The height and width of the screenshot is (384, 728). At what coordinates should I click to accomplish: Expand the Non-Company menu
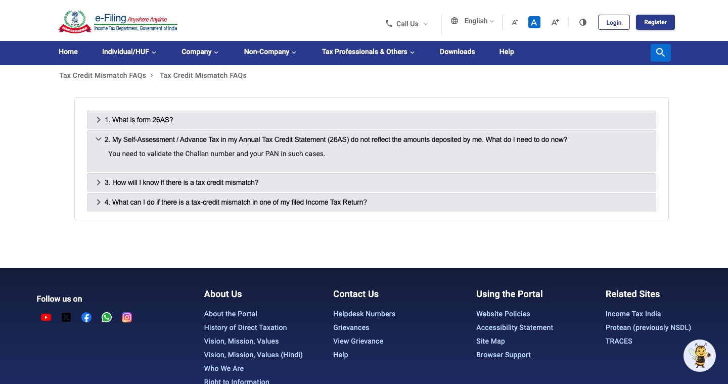270,52
